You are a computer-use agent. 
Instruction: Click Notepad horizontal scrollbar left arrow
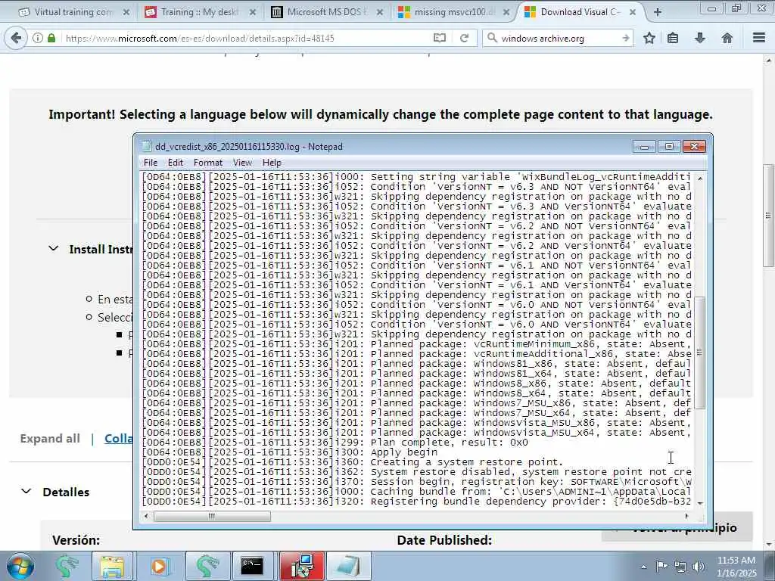[x=146, y=516]
